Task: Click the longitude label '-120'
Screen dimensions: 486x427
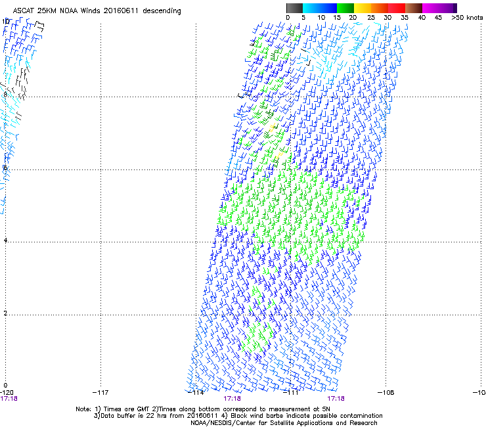Action: click(x=7, y=393)
